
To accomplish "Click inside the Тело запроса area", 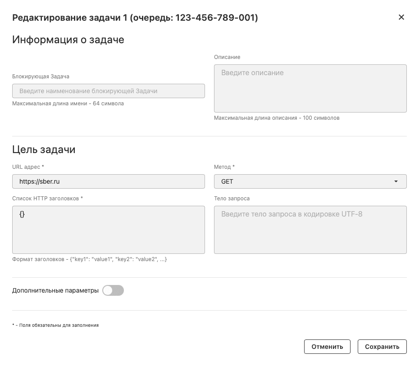I will coord(309,230).
